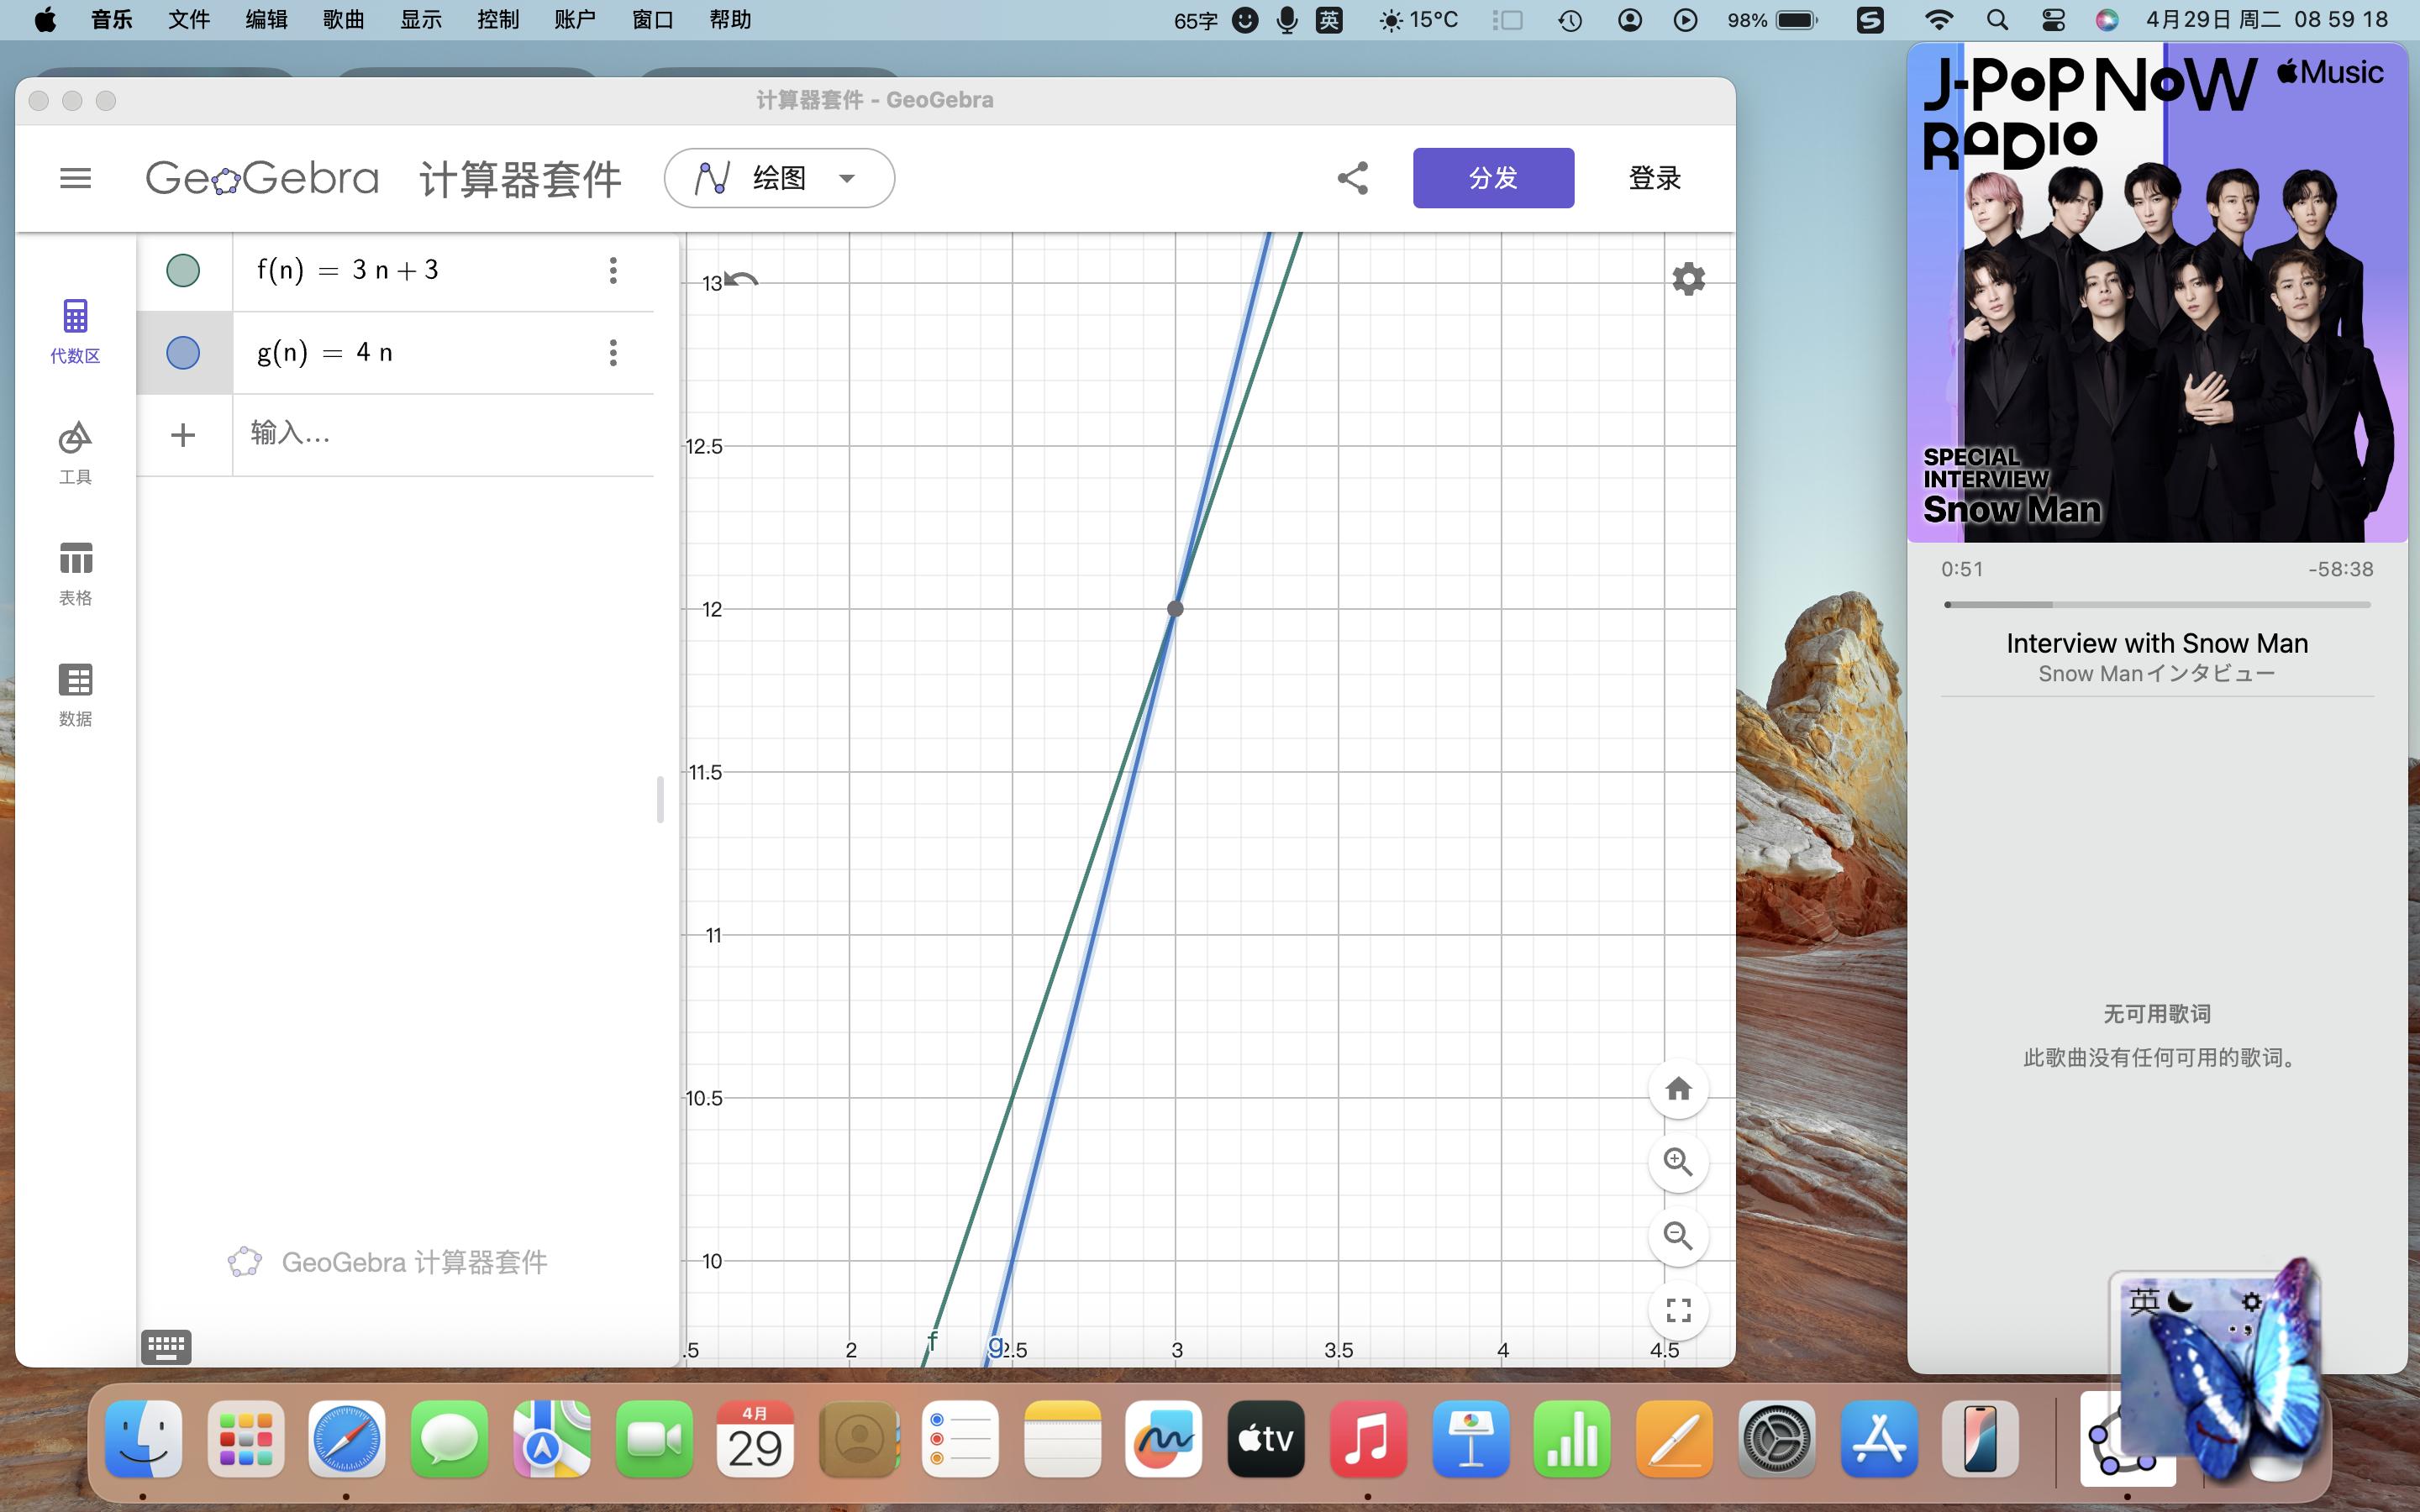This screenshot has width=2420, height=1512.
Task: Open the 显示 menu
Action: [421, 20]
